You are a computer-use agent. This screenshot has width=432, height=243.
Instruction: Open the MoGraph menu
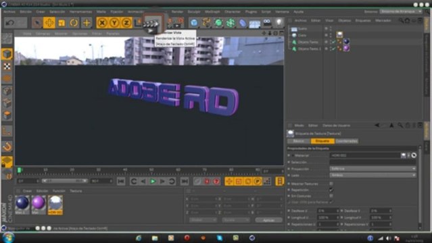coord(212,12)
